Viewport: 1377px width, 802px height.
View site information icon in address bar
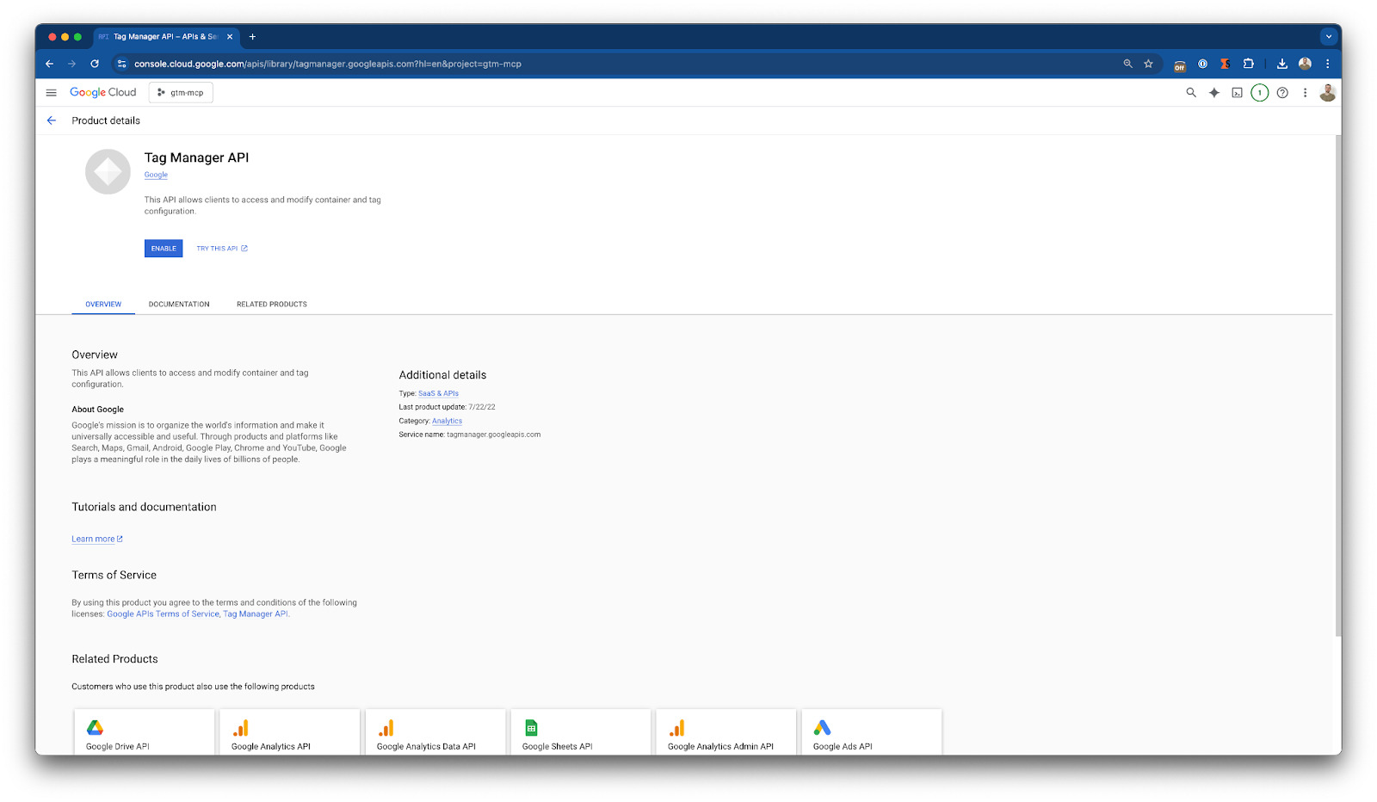click(121, 64)
